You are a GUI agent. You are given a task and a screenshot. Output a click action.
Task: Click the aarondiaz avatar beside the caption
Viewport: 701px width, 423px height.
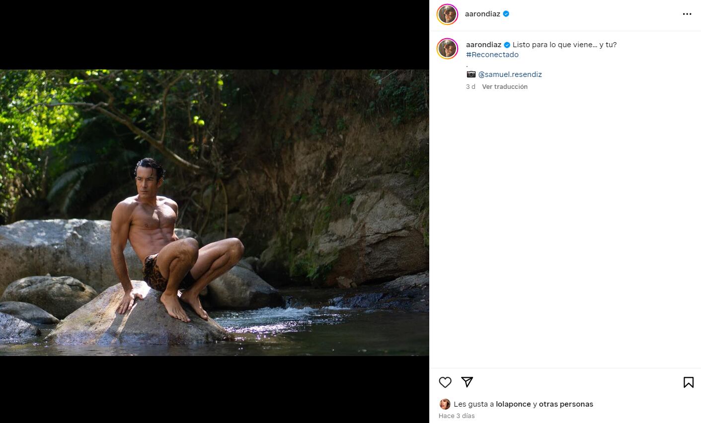pos(447,49)
